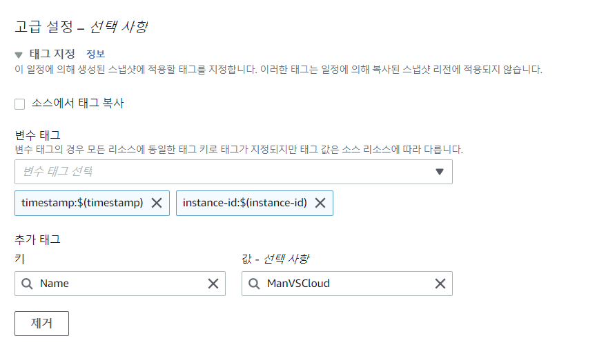This screenshot has width=615, height=345.
Task: Open the 정보 link next to 태그 지정
Action: [95, 54]
